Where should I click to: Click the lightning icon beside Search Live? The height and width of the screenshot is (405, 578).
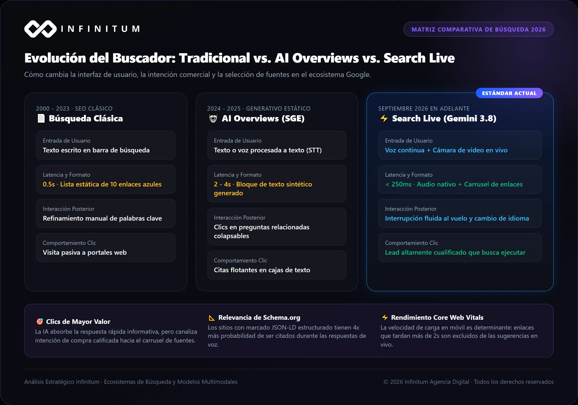pos(384,119)
